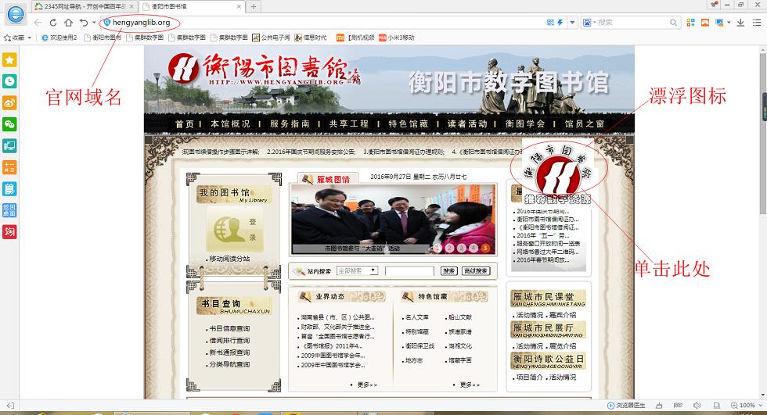Open the orange calculator sidebar icon
The width and height of the screenshot is (767, 415).
[x=9, y=167]
